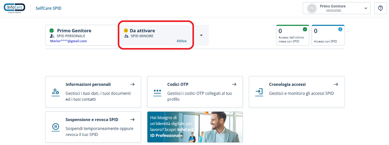The image size is (389, 145).
Task: Expand the Primo Genitore account dropdown
Action: coord(366,8)
